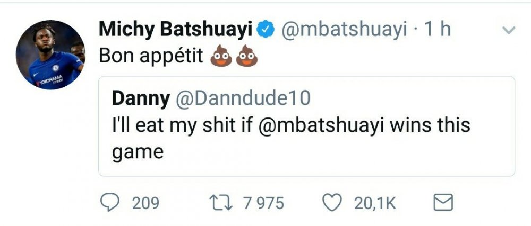Retweet using the retweet arrows icon
531x226 pixels.
221,203
